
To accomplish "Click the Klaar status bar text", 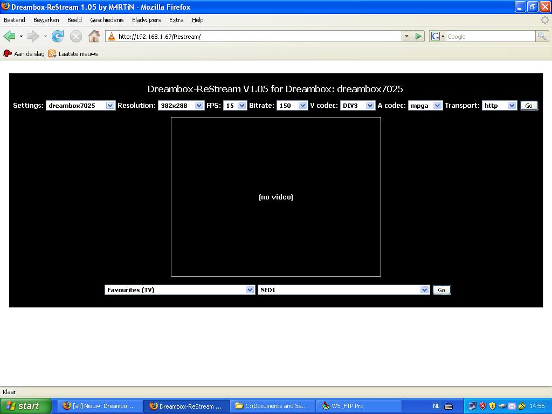I will point(9,392).
